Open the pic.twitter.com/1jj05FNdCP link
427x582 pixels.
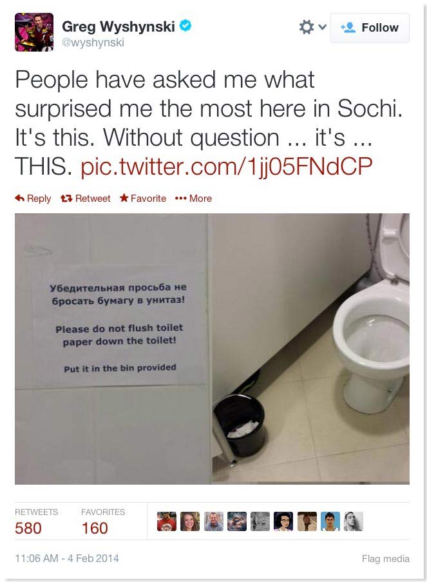point(226,166)
